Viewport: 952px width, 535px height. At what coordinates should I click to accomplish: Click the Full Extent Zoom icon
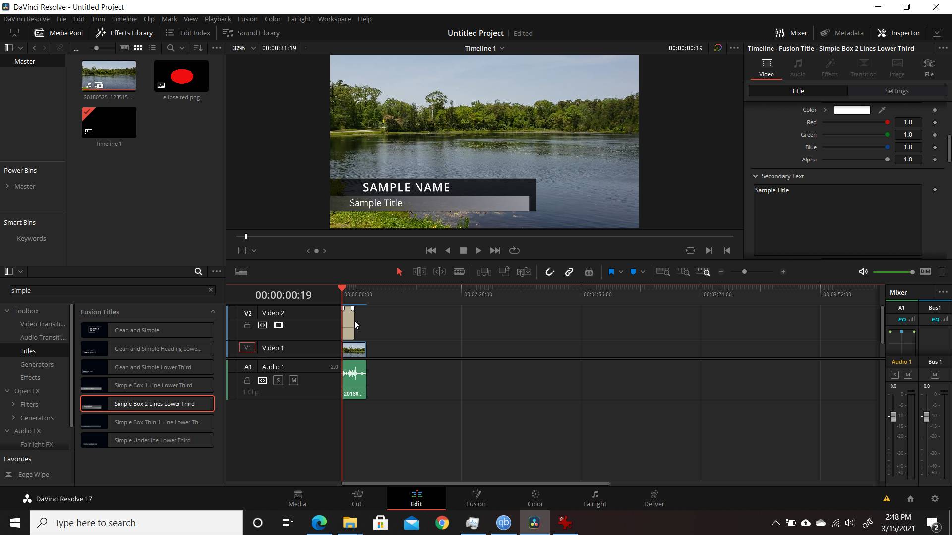pos(663,272)
